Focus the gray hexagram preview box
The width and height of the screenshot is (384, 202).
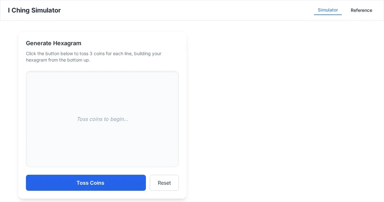(102, 144)
